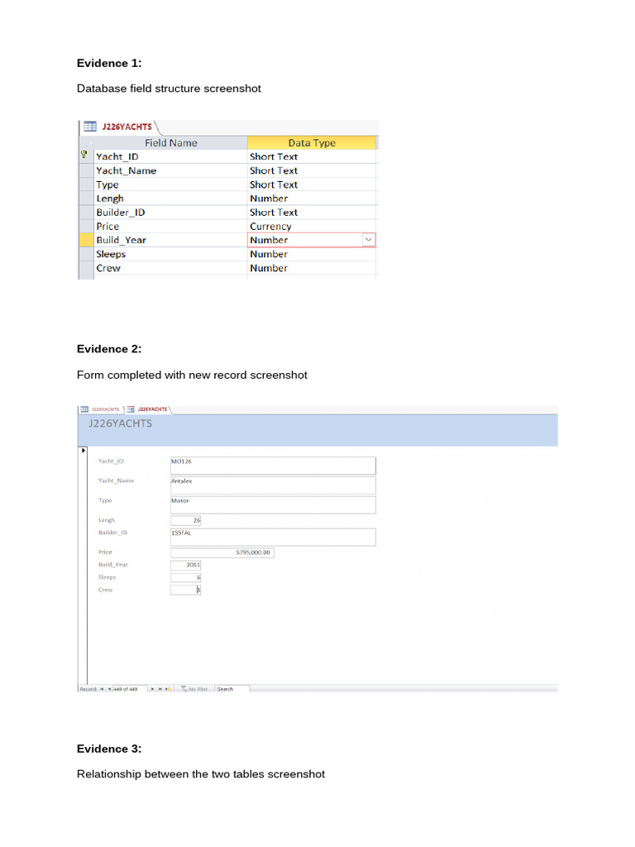Select the Type field name cell
Viewport: 635px width, 847px height.
[x=170, y=184]
